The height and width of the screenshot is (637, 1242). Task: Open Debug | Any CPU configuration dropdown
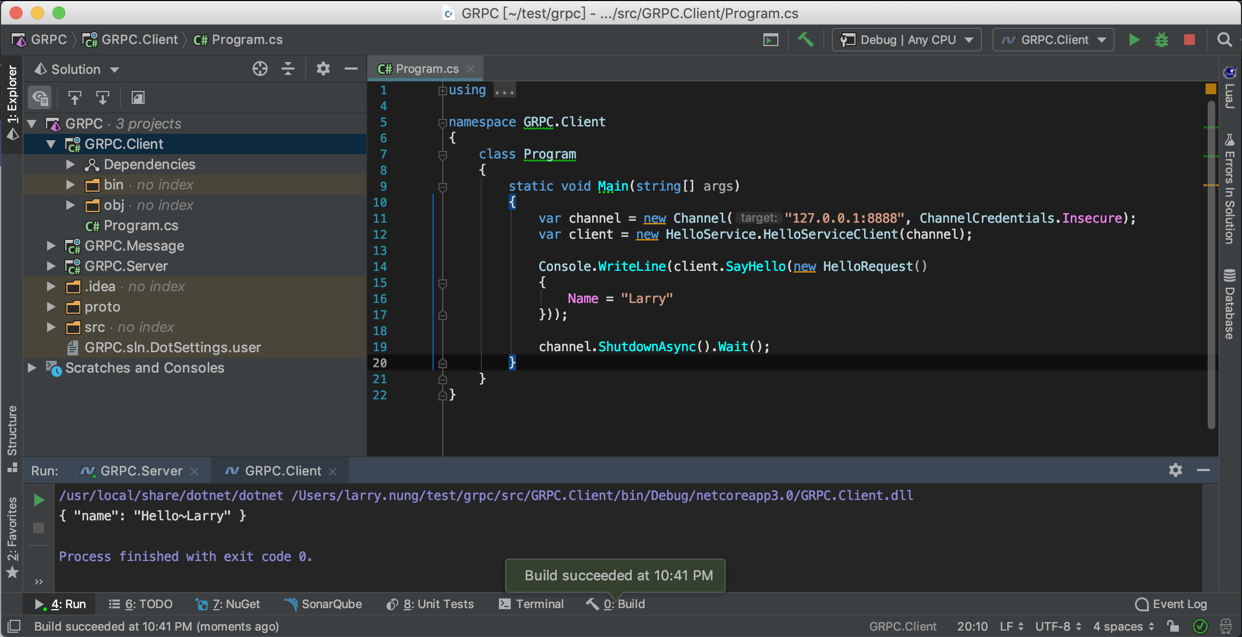coord(907,40)
